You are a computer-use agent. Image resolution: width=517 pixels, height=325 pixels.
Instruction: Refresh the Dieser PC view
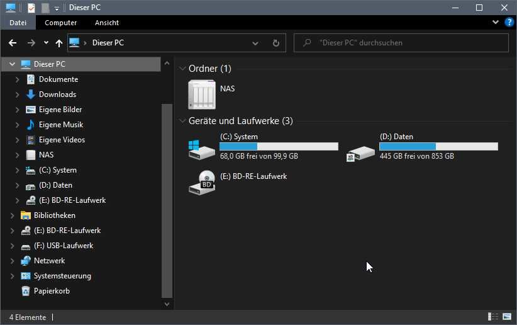click(x=276, y=43)
